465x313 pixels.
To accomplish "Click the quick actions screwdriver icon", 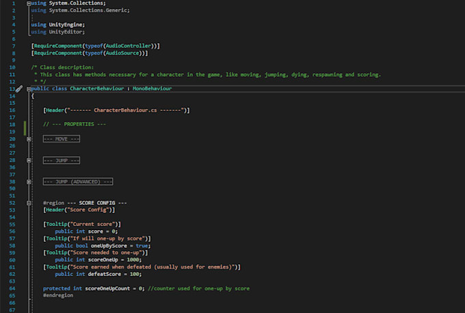I will (x=19, y=88).
